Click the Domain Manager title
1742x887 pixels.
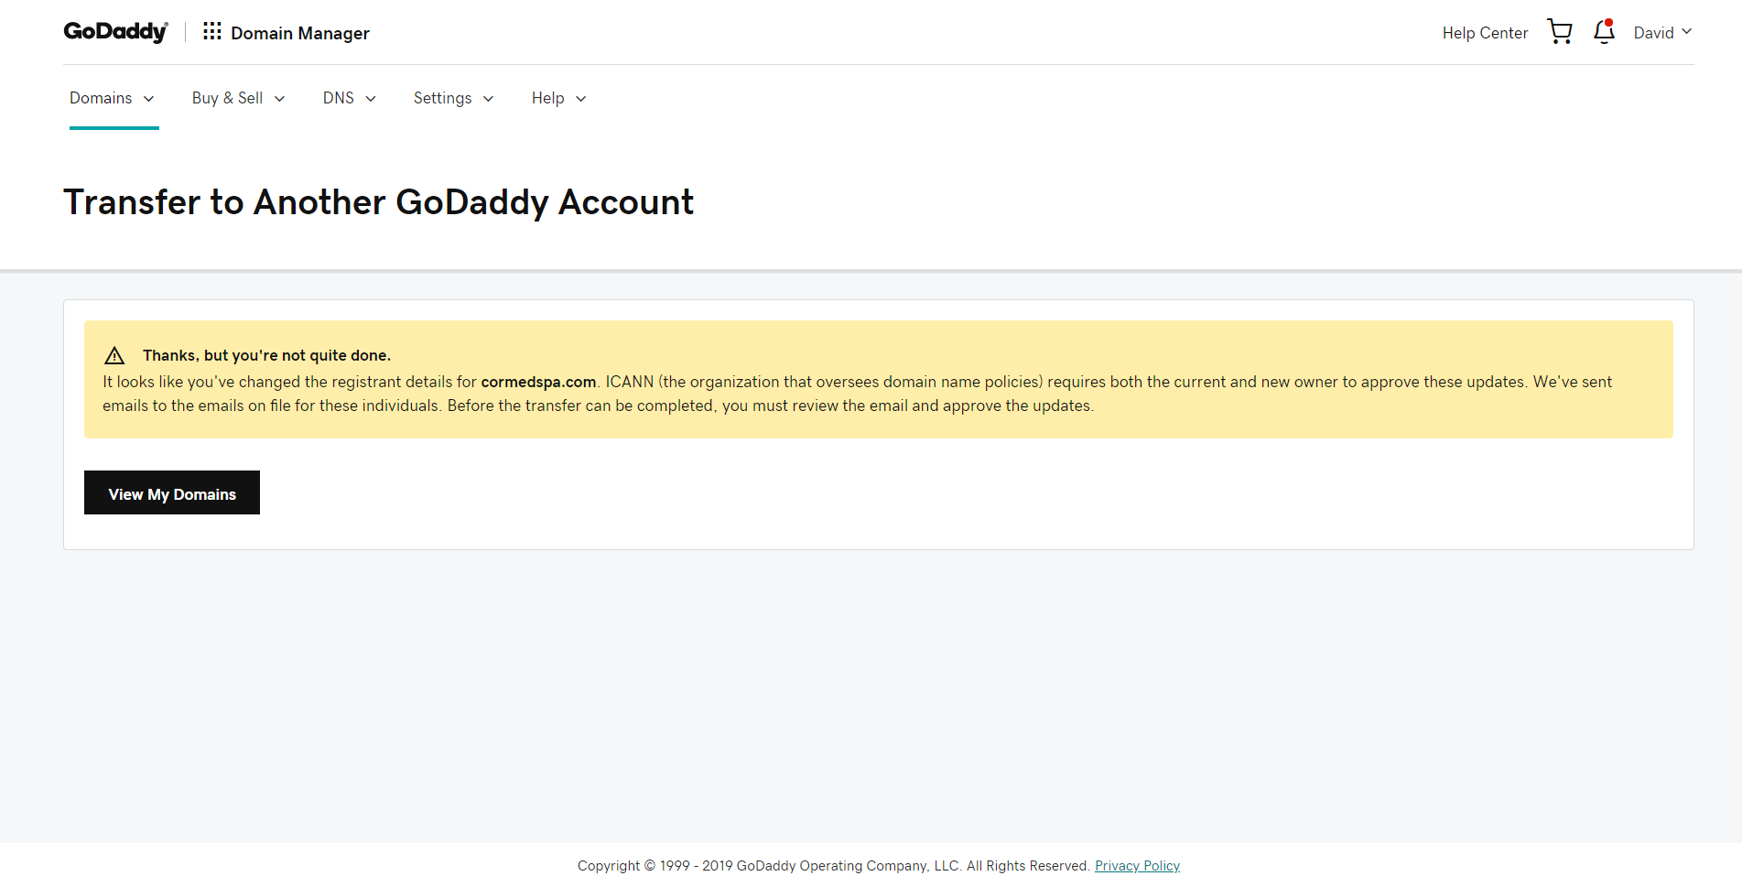click(300, 33)
